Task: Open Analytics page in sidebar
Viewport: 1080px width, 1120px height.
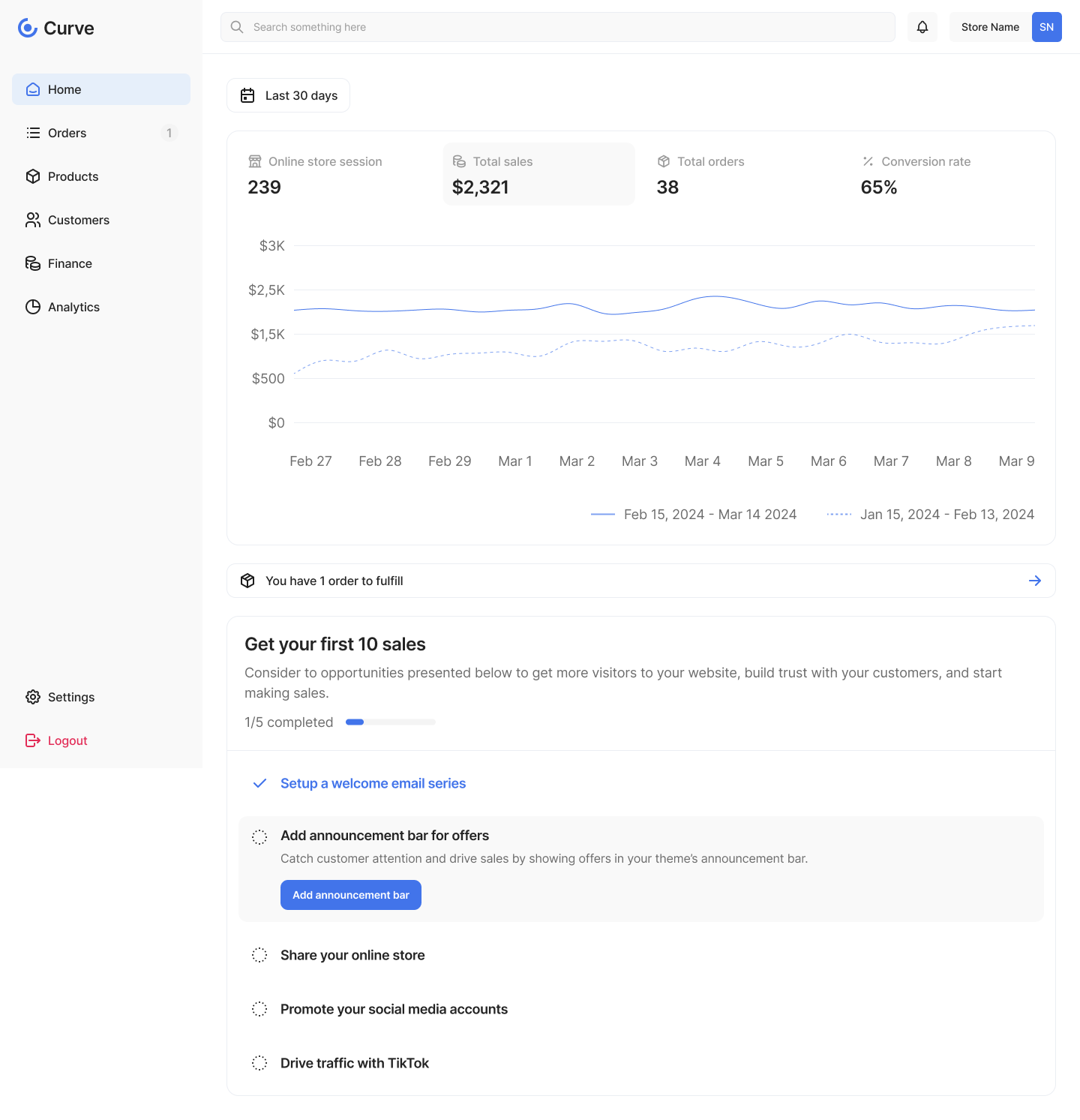Action: [x=101, y=307]
